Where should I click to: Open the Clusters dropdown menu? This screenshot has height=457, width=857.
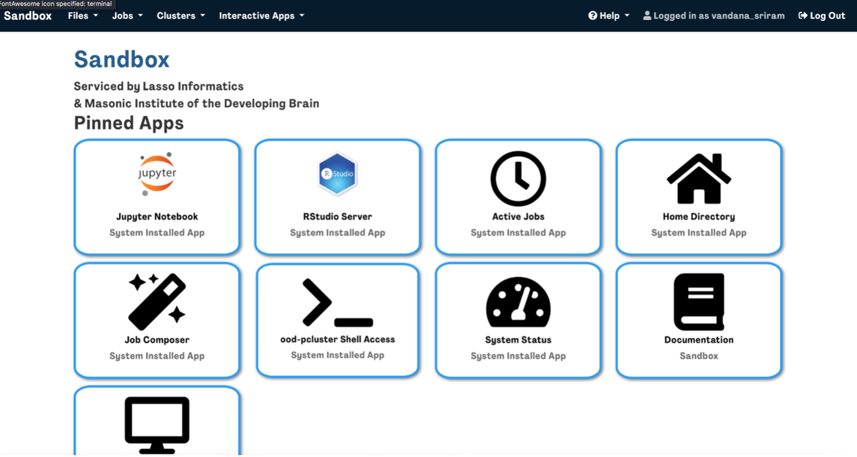click(x=181, y=16)
